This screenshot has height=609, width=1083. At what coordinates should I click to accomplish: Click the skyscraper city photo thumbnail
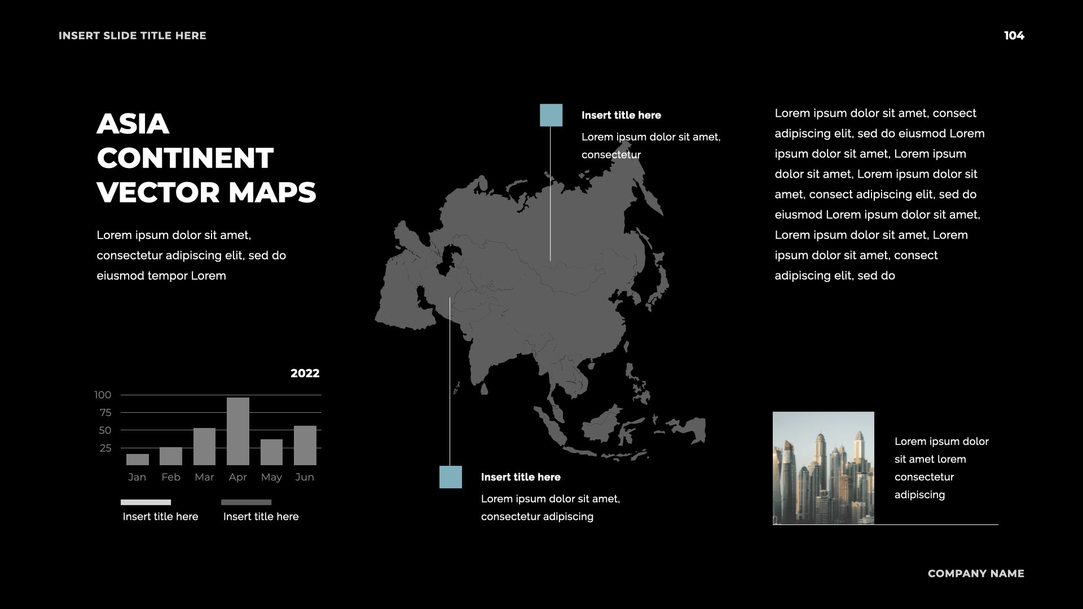point(823,468)
